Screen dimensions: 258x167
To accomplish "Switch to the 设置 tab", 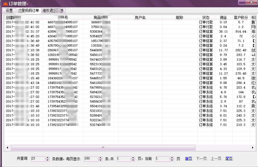I will click(x=9, y=10).
